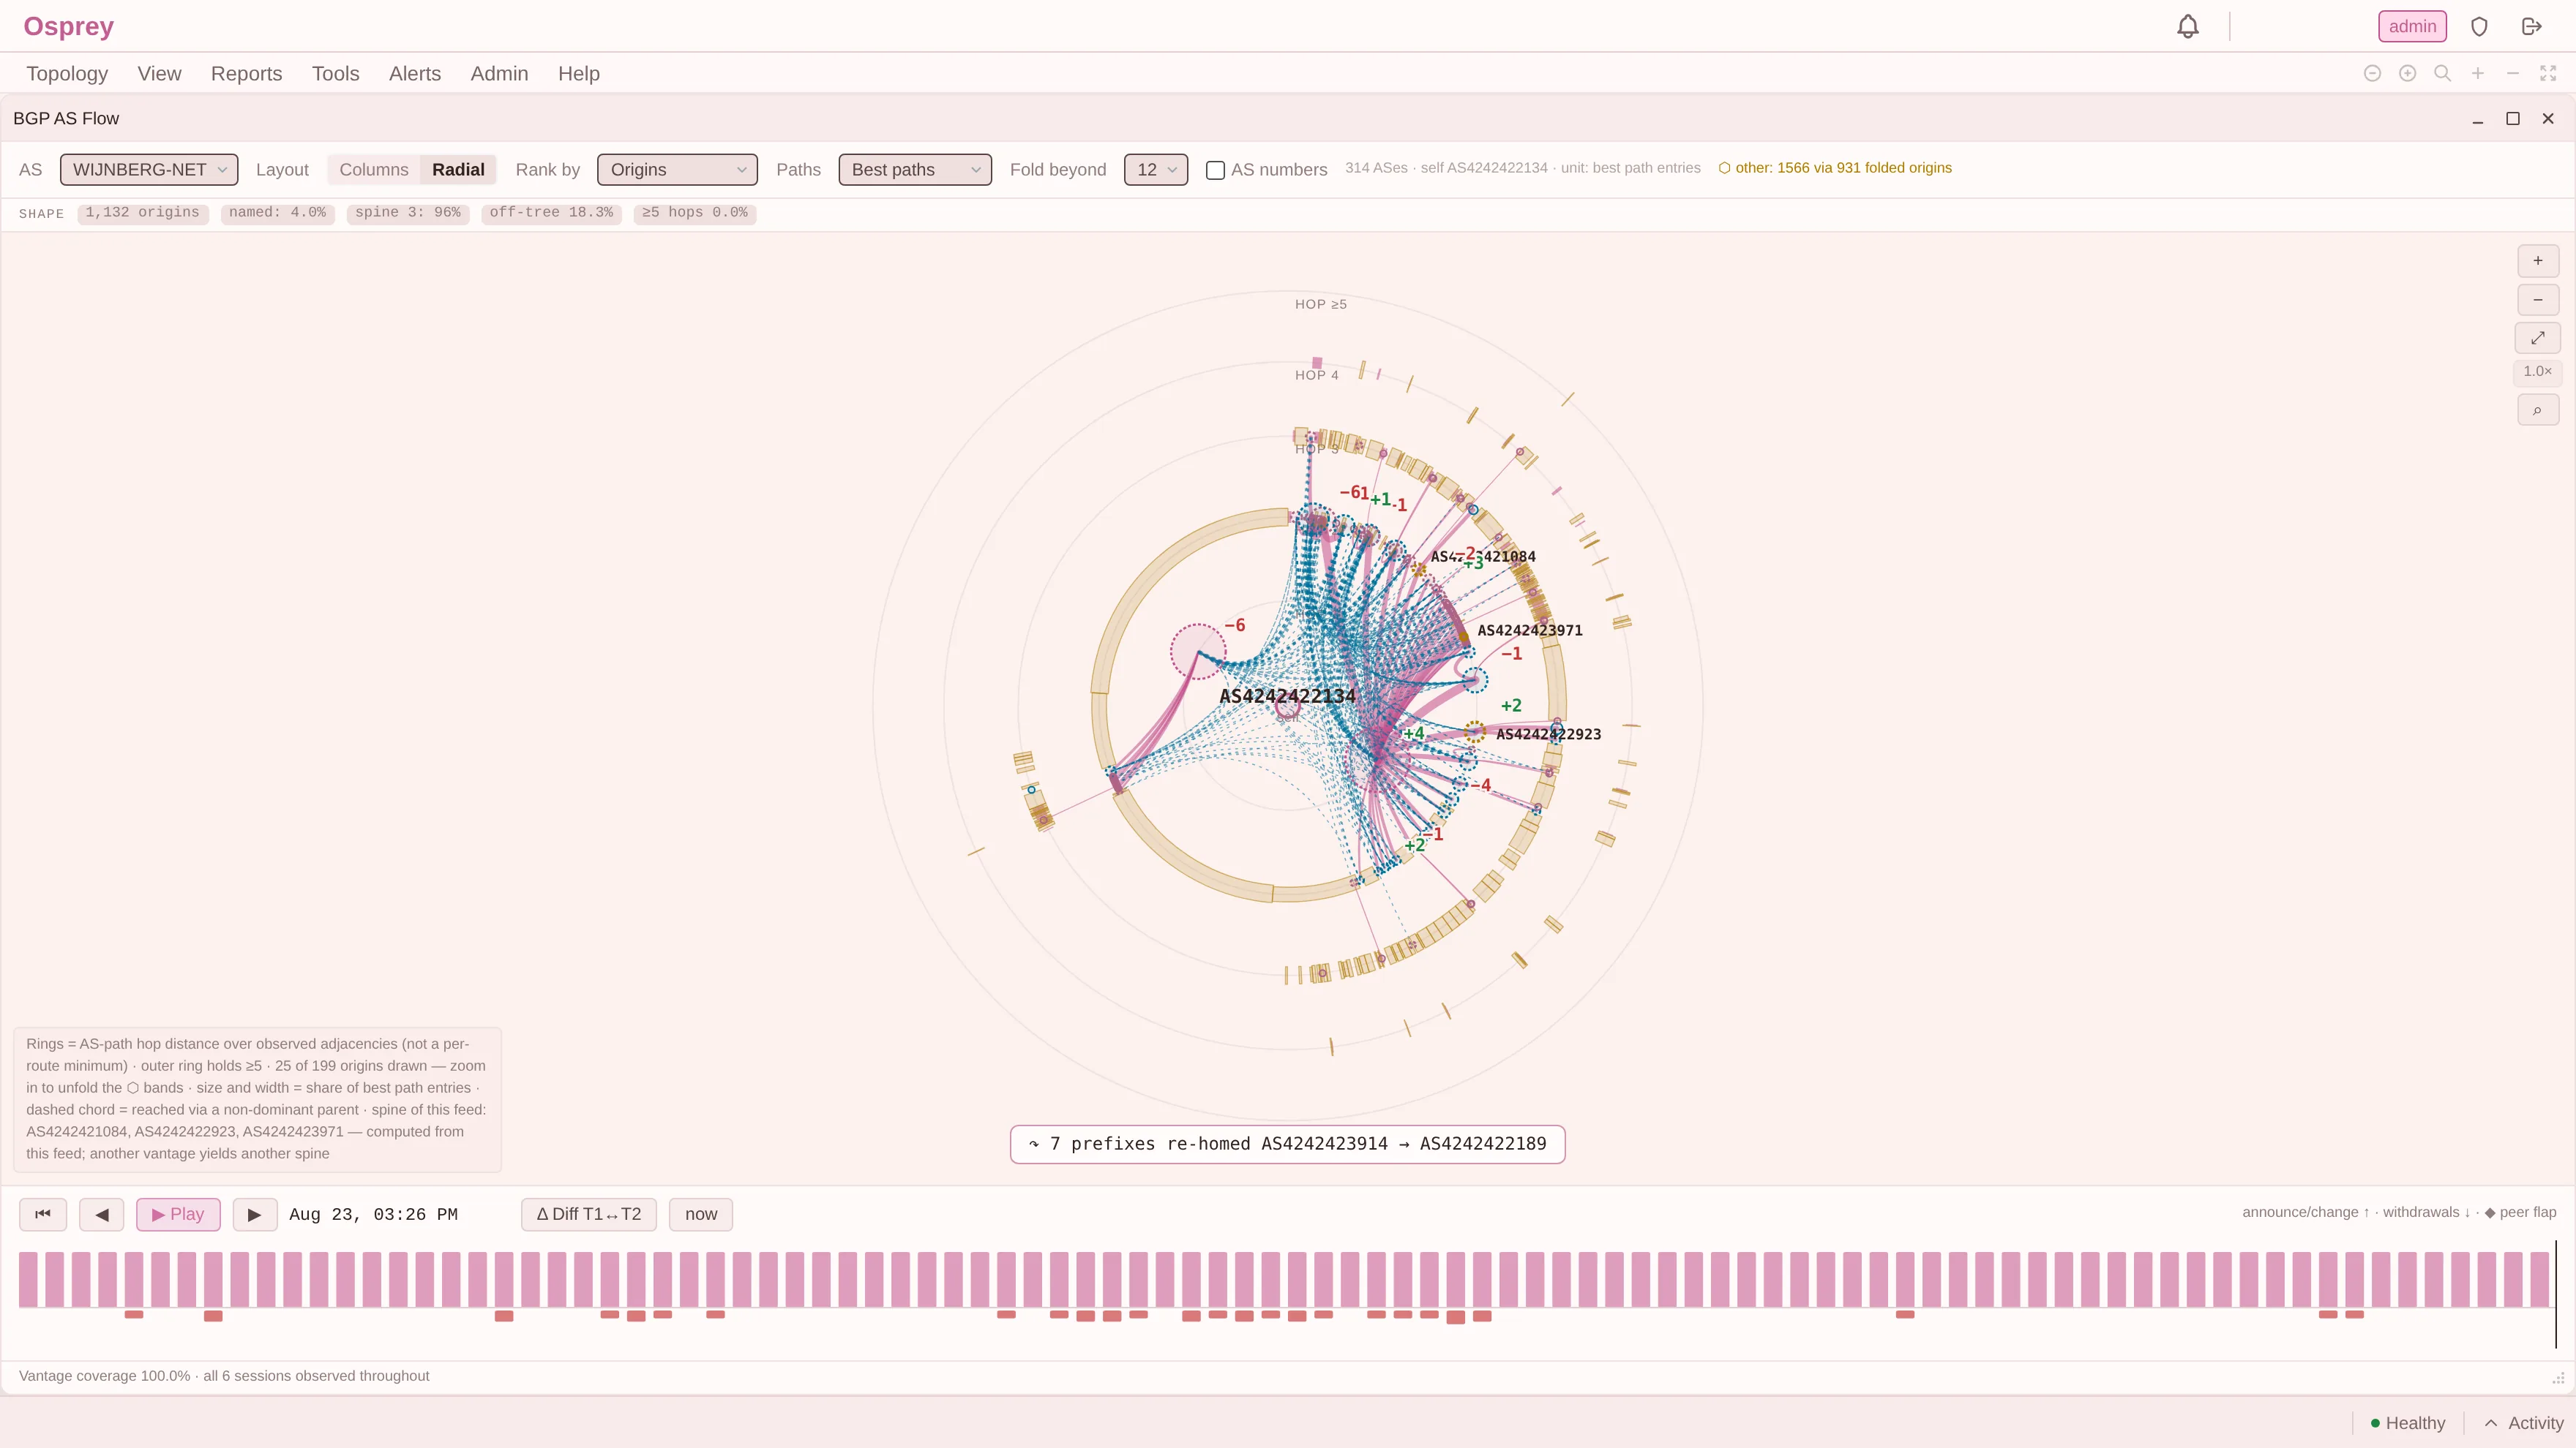Enable the AS numbers checkbox
This screenshot has height=1448, width=2576.
point(1215,170)
